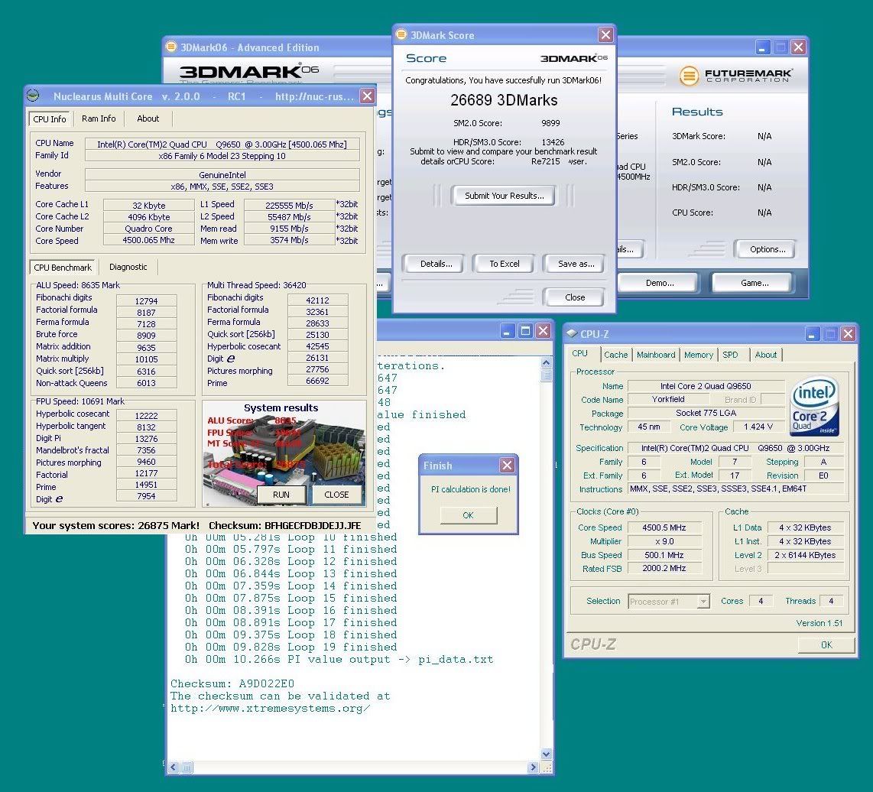873x792 pixels.
Task: Open 3DMark06 Options button
Action: click(x=767, y=249)
